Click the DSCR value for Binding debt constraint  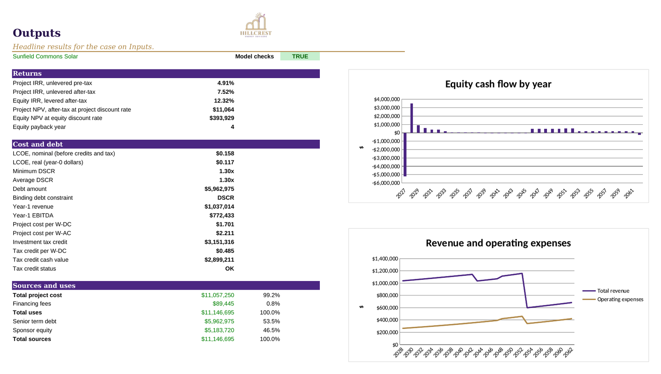pos(226,198)
